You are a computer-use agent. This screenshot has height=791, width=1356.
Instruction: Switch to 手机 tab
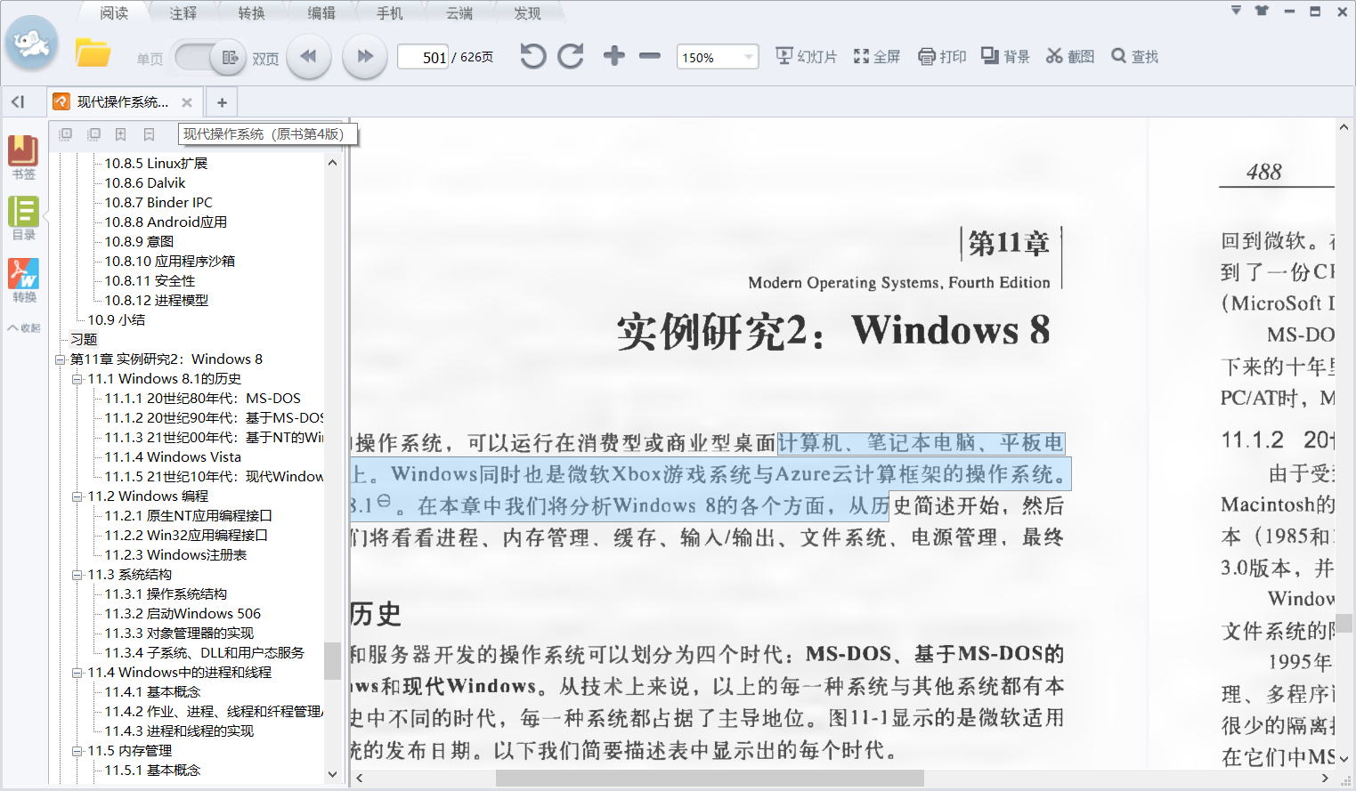[x=390, y=12]
